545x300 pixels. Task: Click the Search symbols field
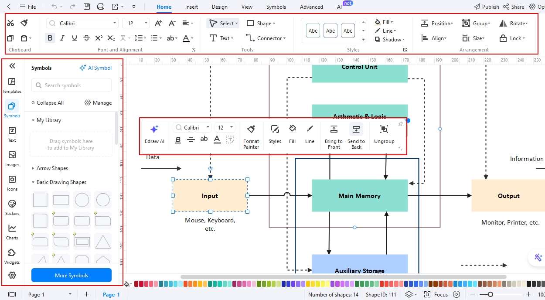(72, 85)
